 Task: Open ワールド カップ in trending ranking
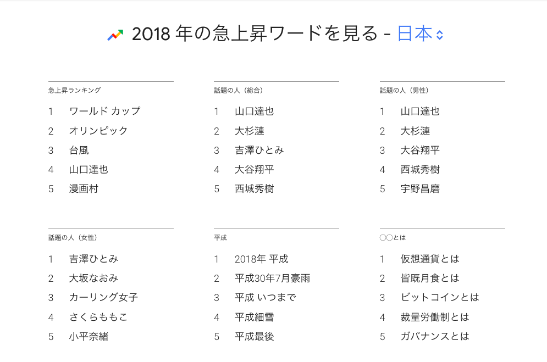pyautogui.click(x=104, y=111)
